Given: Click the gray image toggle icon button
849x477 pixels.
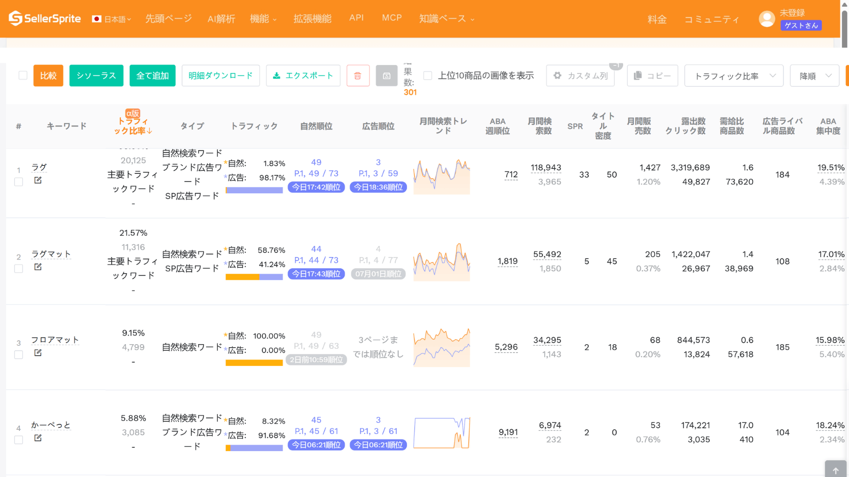Looking at the screenshot, I should tap(386, 76).
